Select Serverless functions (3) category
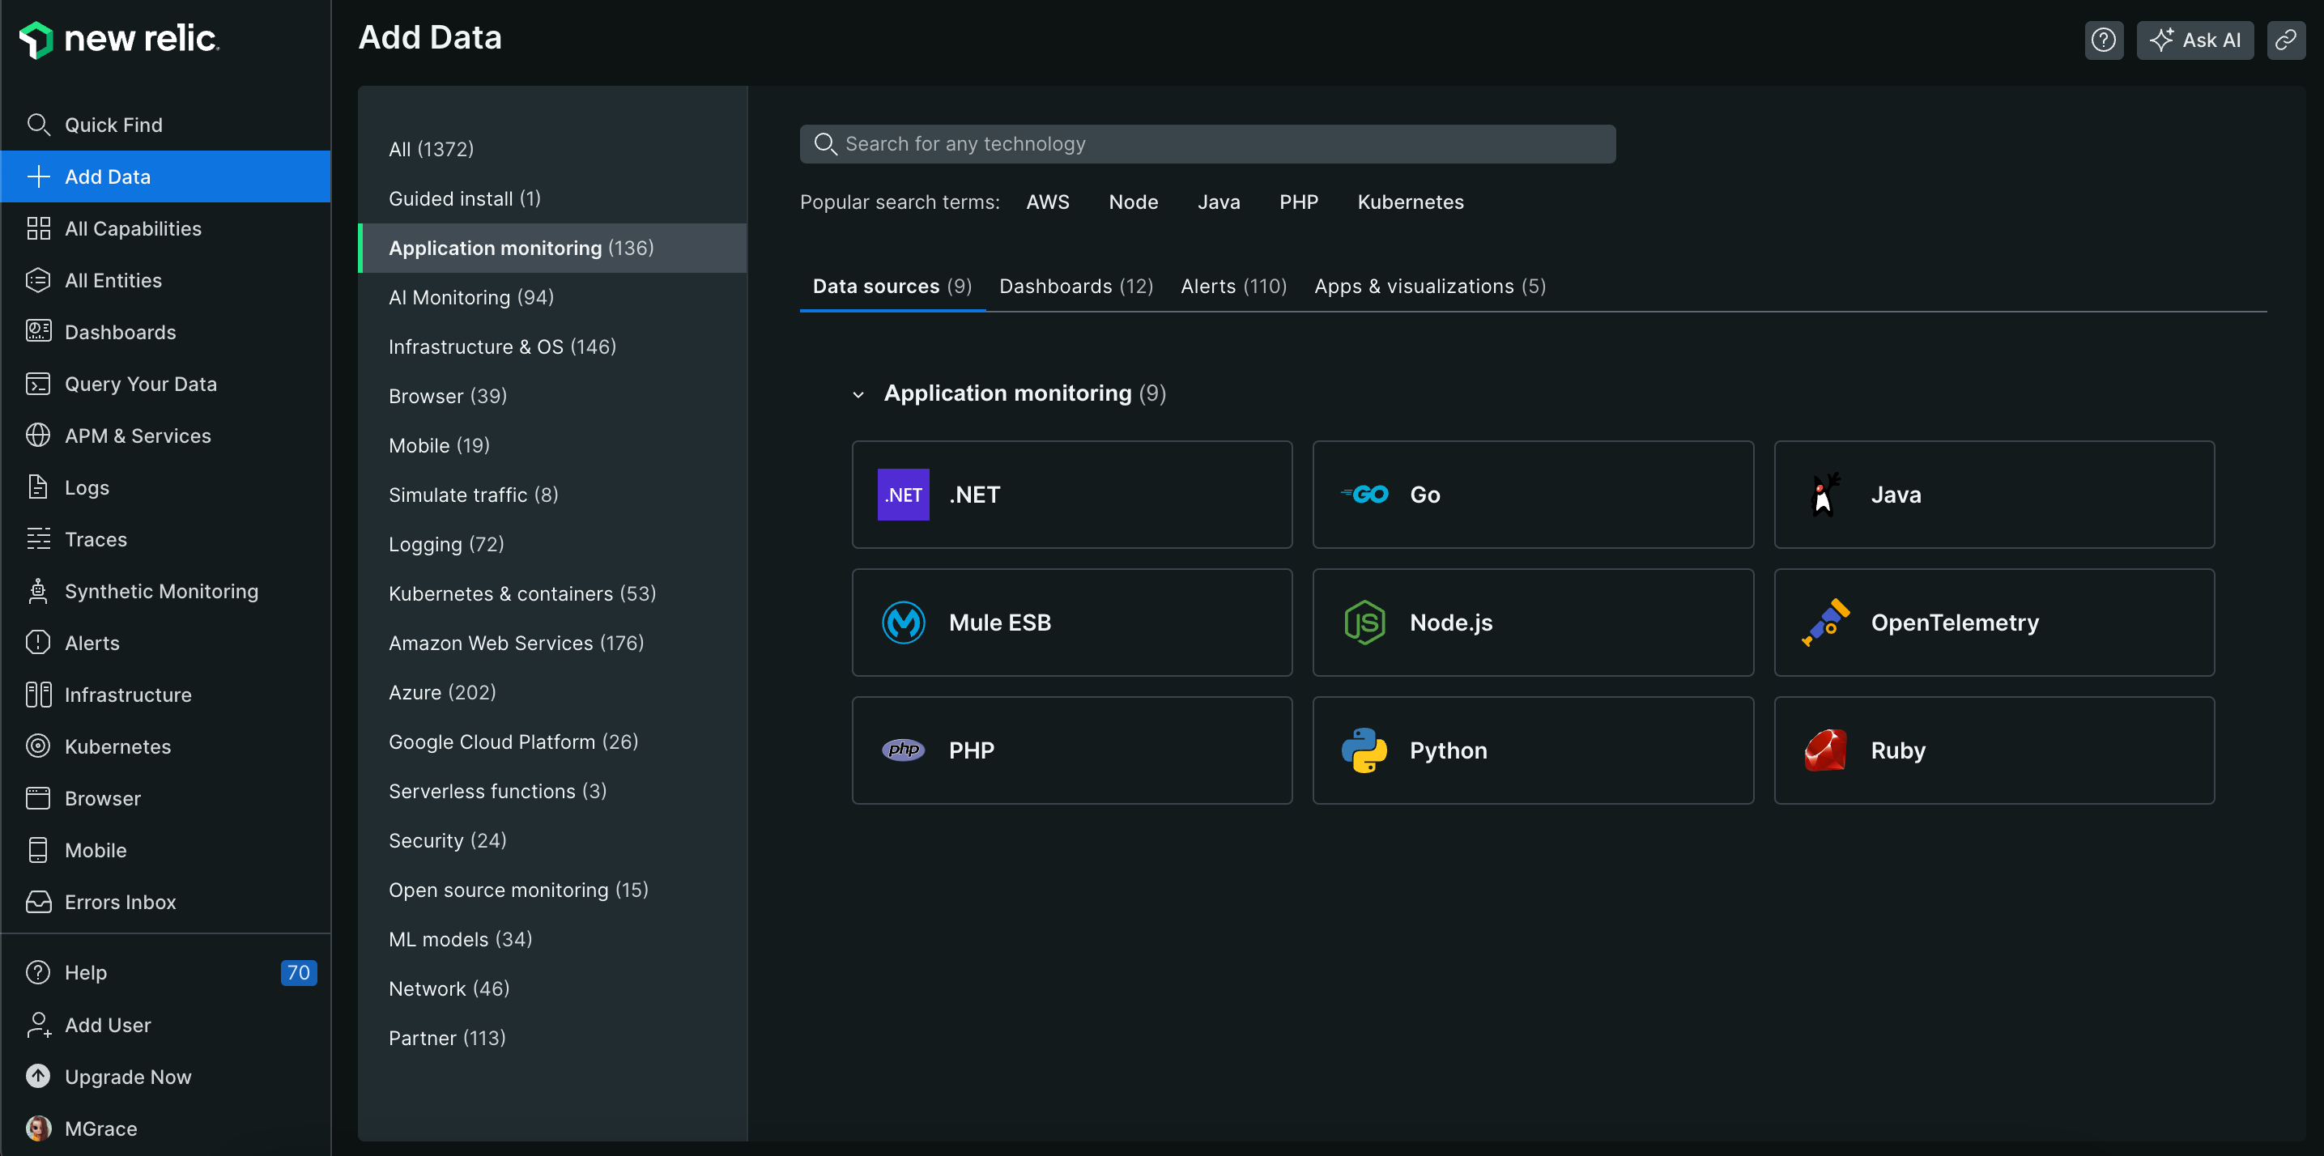The height and width of the screenshot is (1156, 2324). tap(552, 792)
